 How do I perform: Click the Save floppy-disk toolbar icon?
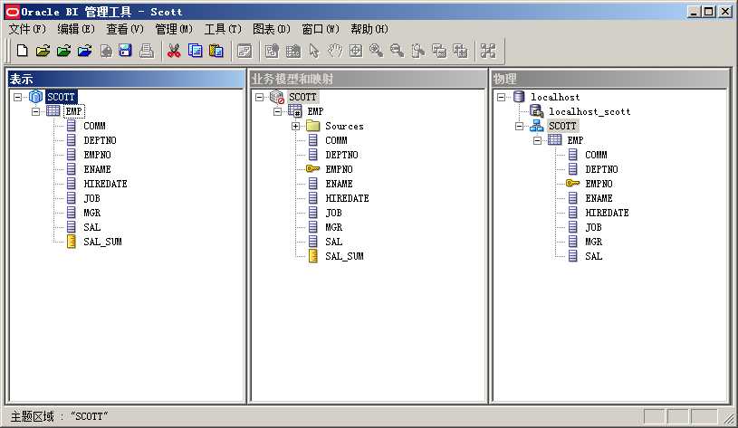[x=126, y=51]
